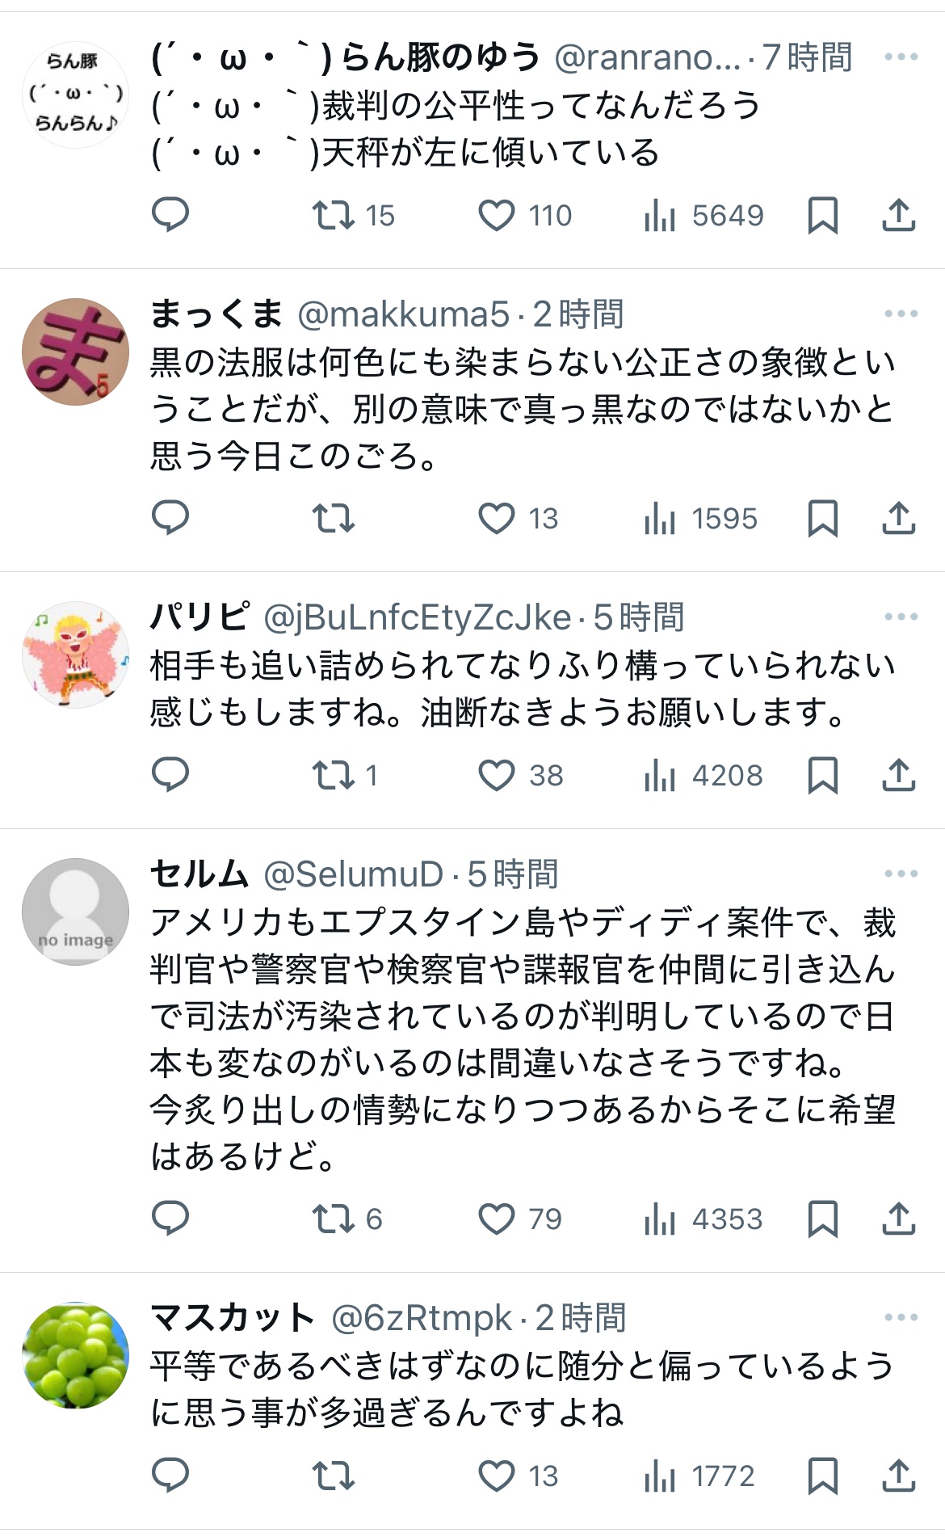Image resolution: width=945 pixels, height=1537 pixels.
Task: Tap the マスカット grape profile picture
Action: point(75,1355)
